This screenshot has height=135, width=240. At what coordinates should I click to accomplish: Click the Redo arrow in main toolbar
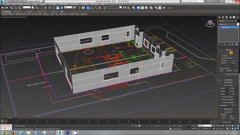point(6,7)
